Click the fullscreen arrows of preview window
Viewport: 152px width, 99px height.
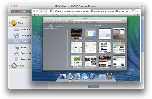[138, 11]
